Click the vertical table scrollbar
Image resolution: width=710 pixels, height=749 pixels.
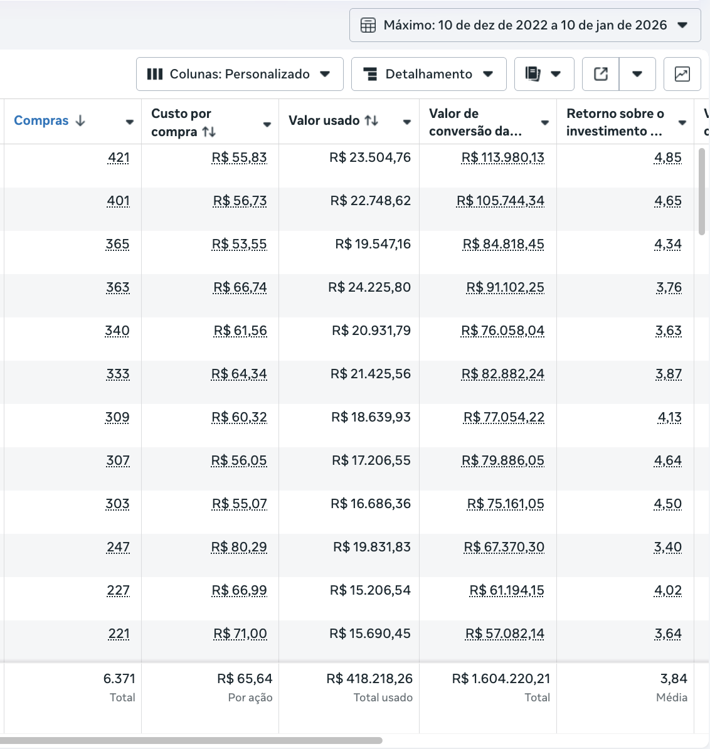pos(702,191)
